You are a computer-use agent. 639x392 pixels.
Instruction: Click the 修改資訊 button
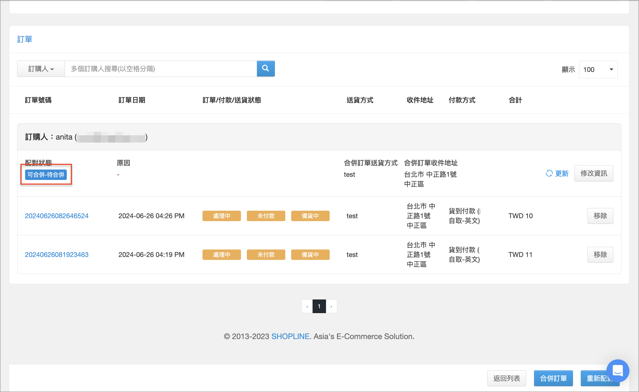point(594,173)
